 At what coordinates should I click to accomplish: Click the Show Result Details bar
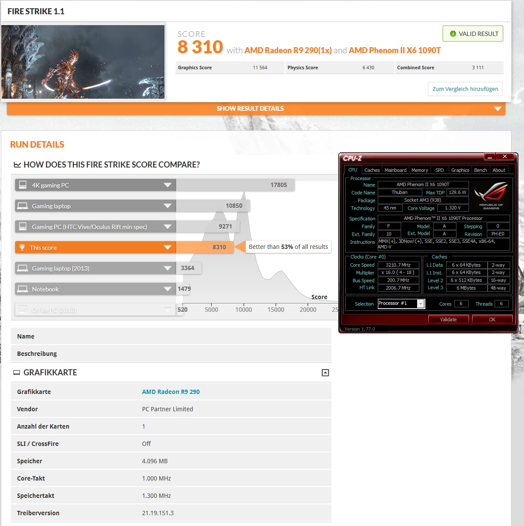coord(256,109)
